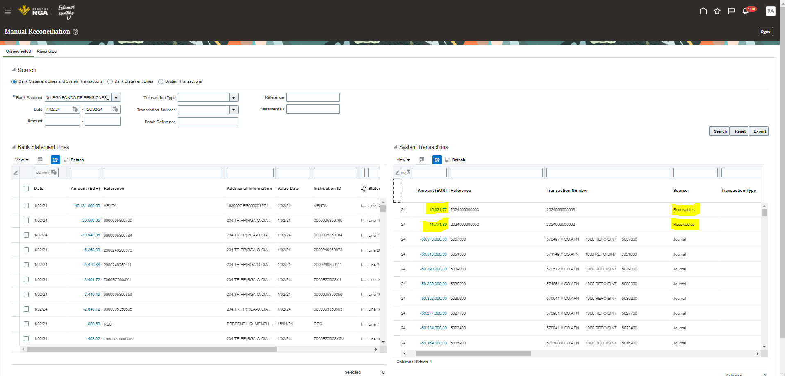Open View menu in Bank Statement Lines
785x376 pixels.
pyautogui.click(x=22, y=160)
